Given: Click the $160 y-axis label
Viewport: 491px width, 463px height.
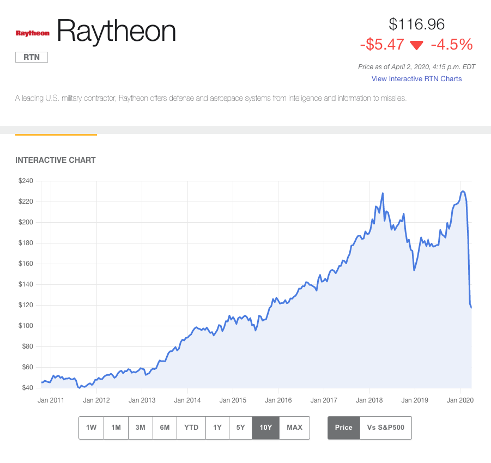Looking at the screenshot, I should pyautogui.click(x=26, y=264).
